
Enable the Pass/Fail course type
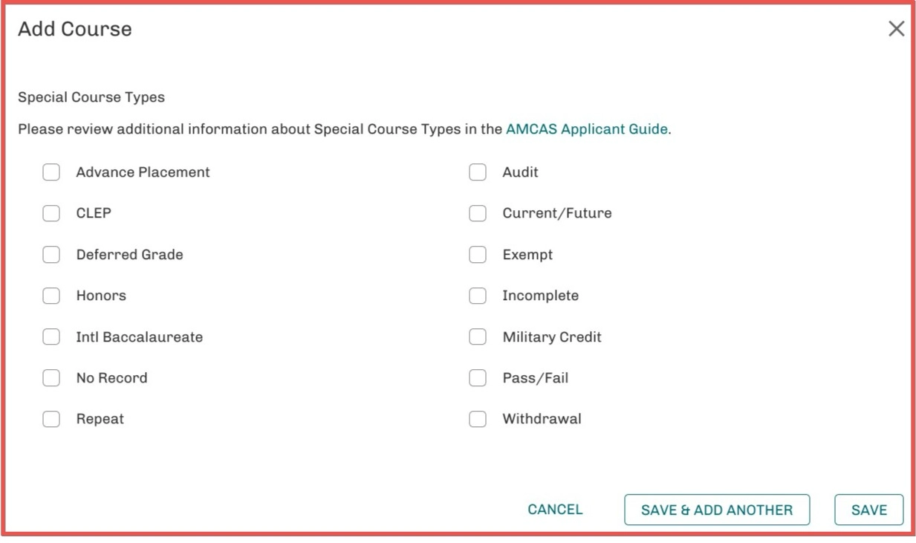tap(477, 377)
